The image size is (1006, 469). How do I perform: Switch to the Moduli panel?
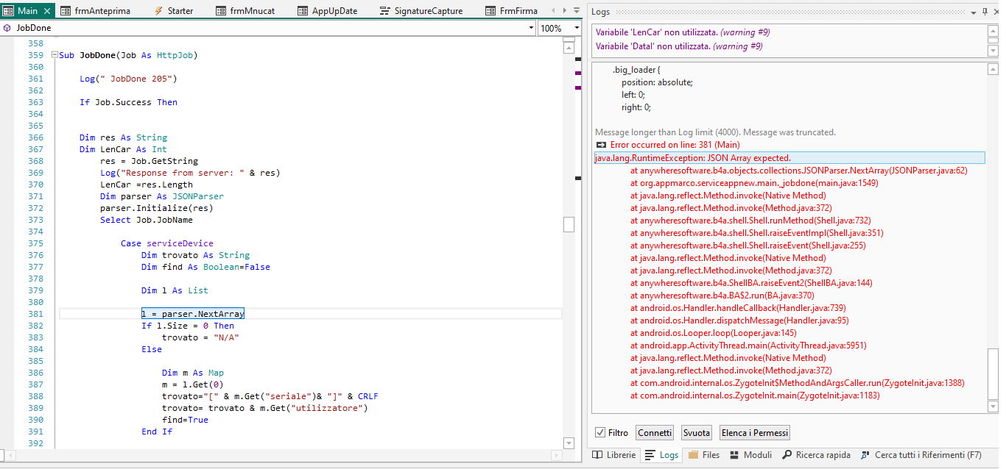pyautogui.click(x=750, y=455)
